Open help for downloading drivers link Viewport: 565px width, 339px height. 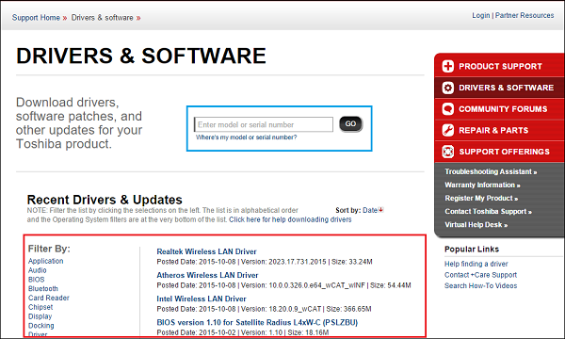[x=290, y=219]
